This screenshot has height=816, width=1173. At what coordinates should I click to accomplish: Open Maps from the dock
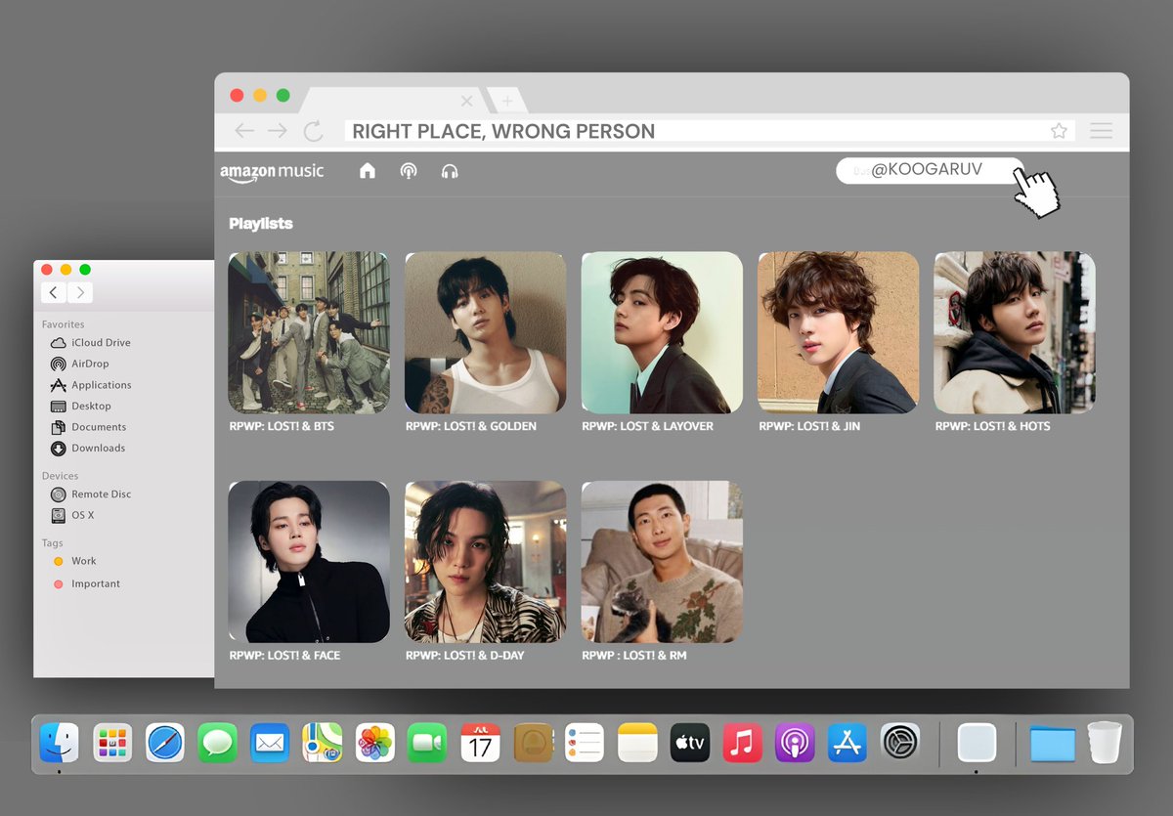click(x=323, y=743)
